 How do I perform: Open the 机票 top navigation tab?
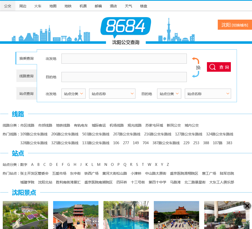[x=83, y=6]
